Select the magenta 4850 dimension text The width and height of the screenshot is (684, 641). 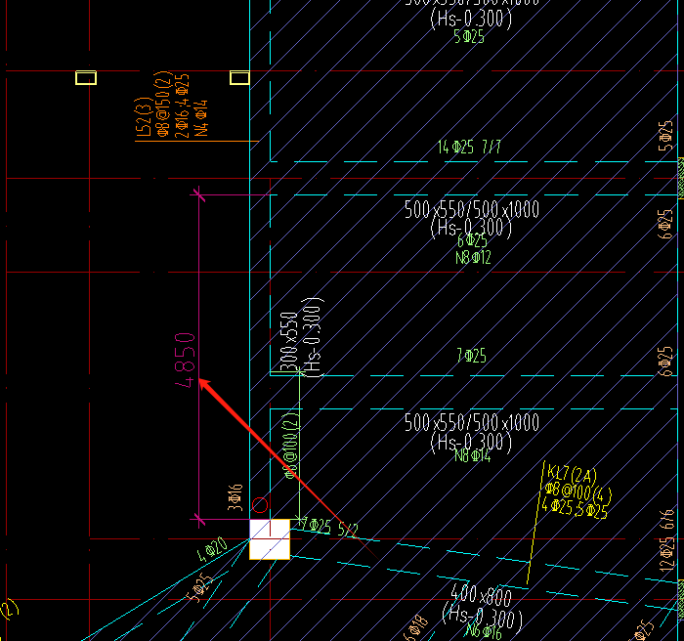185,361
